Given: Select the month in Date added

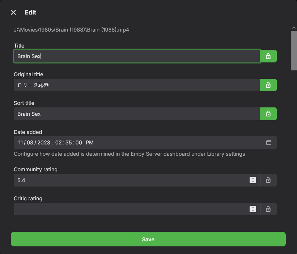Looking at the screenshot, I should point(21,143).
